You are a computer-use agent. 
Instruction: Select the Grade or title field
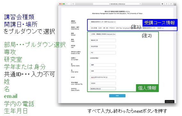coord(103,53)
